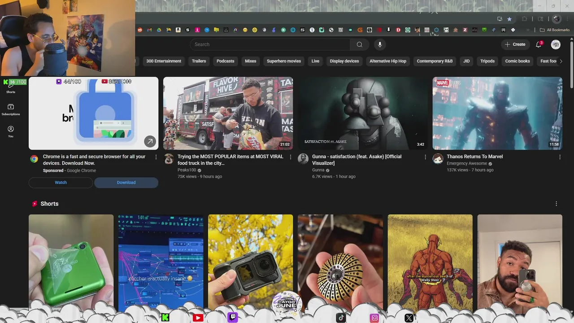The height and width of the screenshot is (323, 574).
Task: Select the 300 Entertainment chip
Action: [x=164, y=61]
